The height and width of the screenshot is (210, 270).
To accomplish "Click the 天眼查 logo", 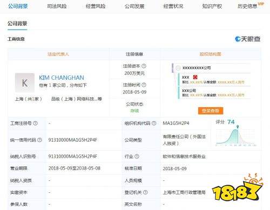I will tap(248, 39).
